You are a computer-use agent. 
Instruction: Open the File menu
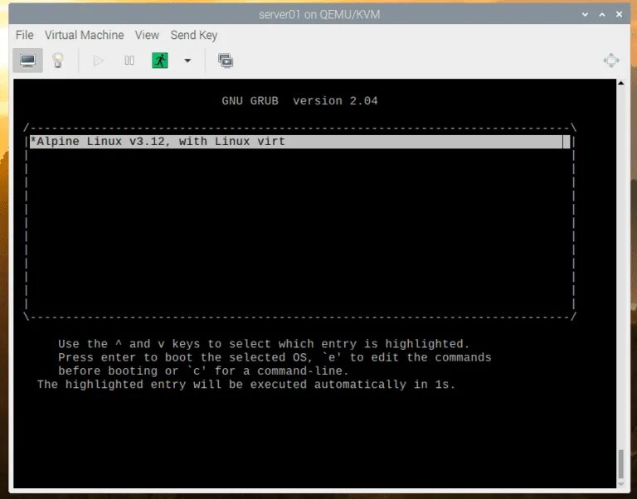(24, 35)
